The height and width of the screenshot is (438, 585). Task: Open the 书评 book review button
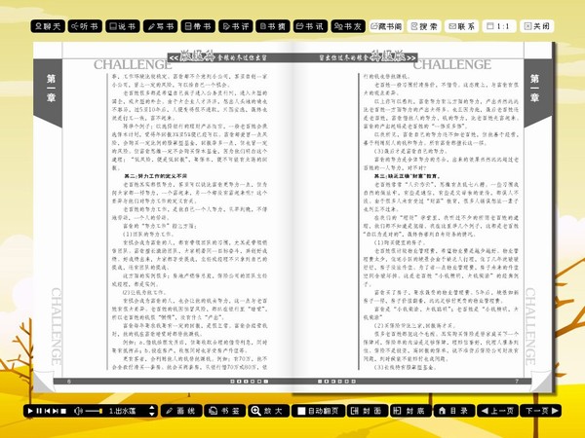click(x=236, y=26)
